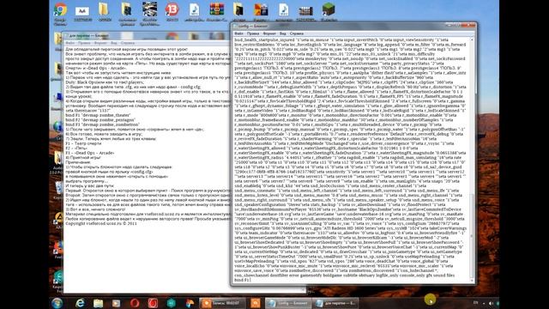Click the Примечания: line in the left Notepad
549x309 pixels.
point(78,162)
